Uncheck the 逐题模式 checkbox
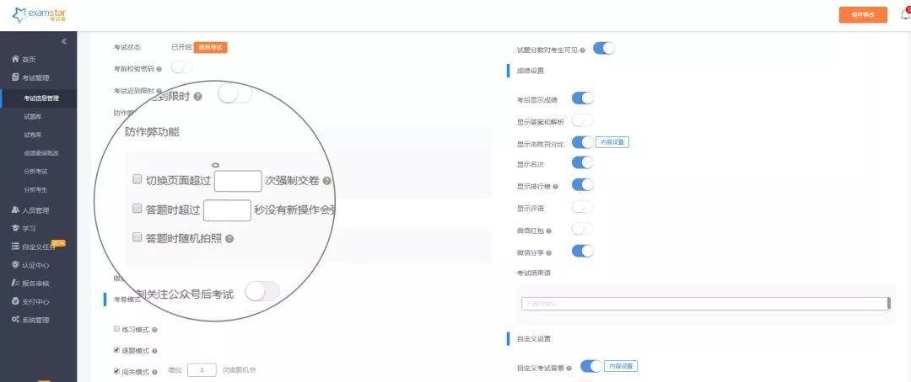Image resolution: width=911 pixels, height=382 pixels. pyautogui.click(x=116, y=350)
